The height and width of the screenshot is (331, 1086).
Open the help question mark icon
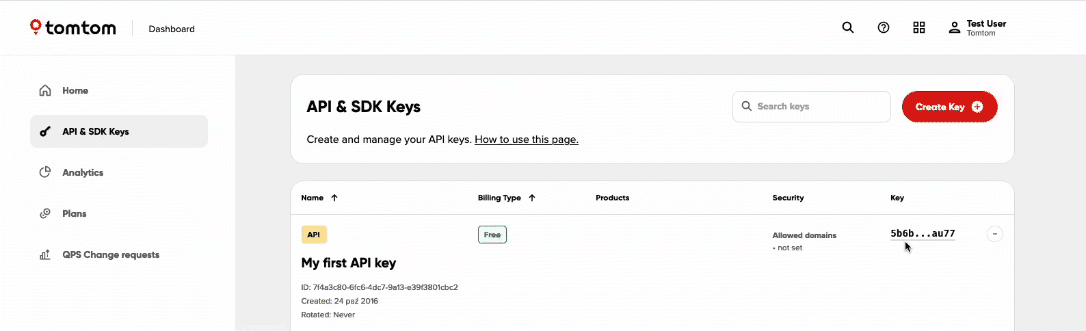coord(884,27)
